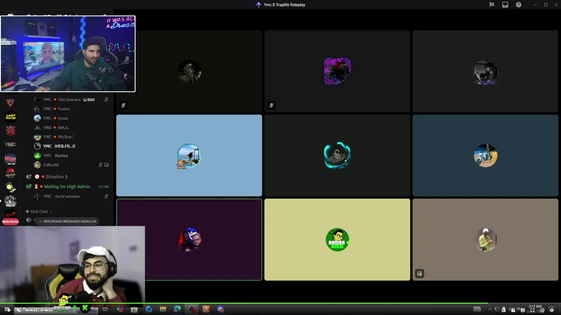Viewport: 561px width, 315px height.
Task: Click the video-off icon on tan tile
Action: (x=419, y=273)
